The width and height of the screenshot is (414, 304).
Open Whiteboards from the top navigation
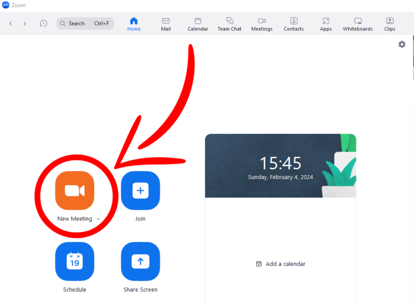click(358, 24)
